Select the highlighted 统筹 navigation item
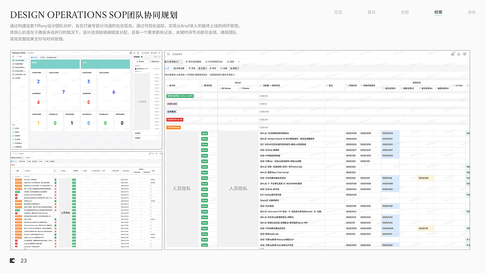 (x=438, y=12)
